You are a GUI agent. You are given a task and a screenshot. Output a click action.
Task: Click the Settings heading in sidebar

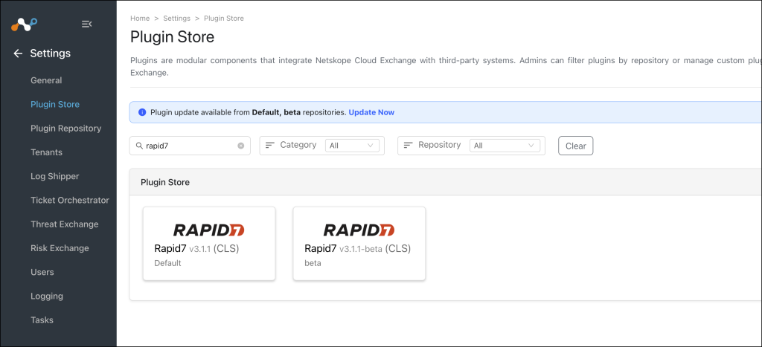[51, 53]
